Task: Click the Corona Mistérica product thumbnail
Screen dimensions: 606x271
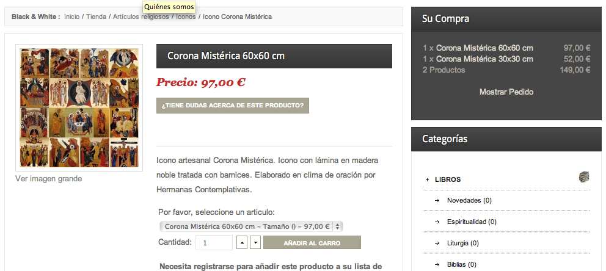Action: pos(79,107)
